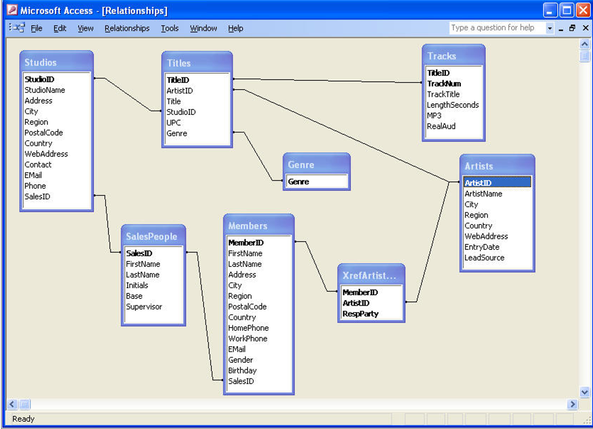Select the MemberID field in Members table
This screenshot has width=593, height=429.
tap(259, 242)
